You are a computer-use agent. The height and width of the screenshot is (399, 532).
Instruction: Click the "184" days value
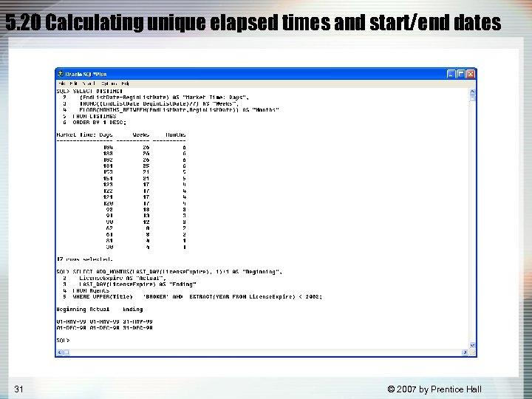pos(108,147)
